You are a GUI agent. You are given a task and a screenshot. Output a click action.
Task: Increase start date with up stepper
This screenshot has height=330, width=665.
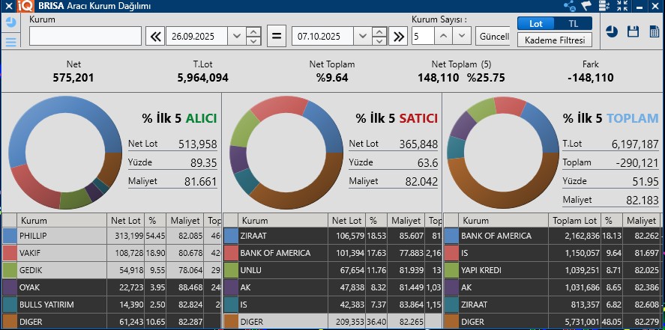(253, 31)
